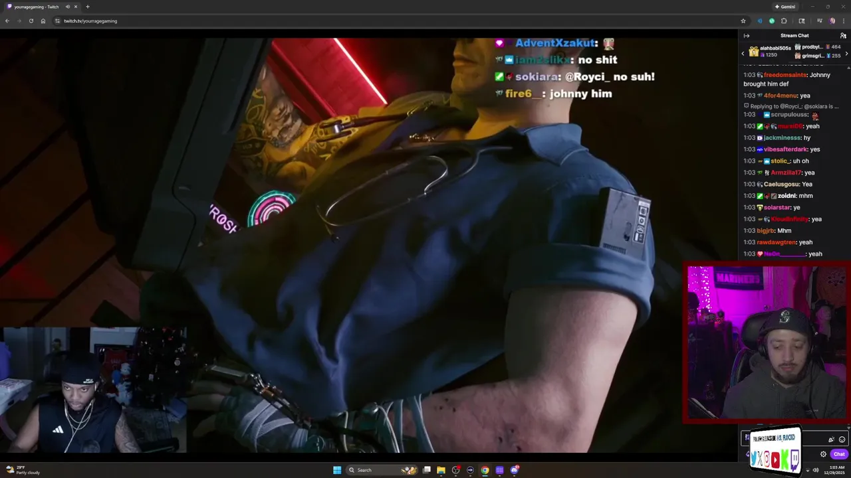Open chat settings gear

[823, 454]
